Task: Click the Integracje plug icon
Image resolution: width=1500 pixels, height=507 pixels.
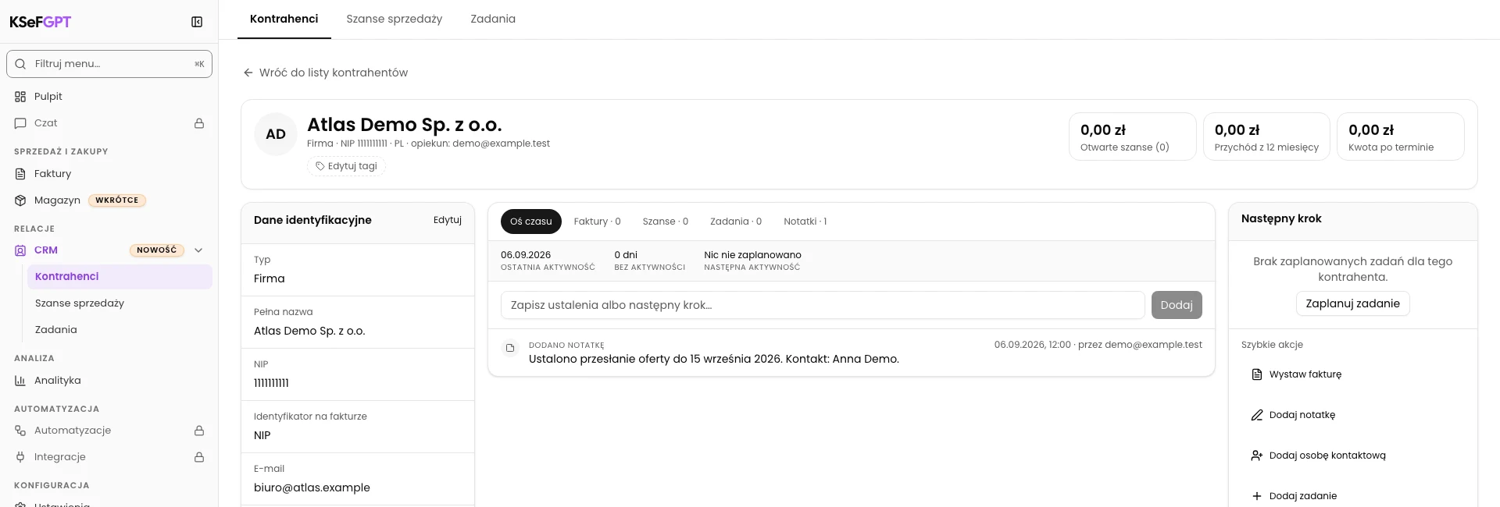Action: 20,457
